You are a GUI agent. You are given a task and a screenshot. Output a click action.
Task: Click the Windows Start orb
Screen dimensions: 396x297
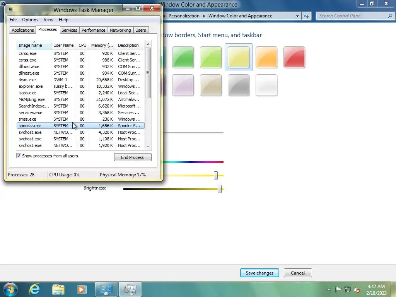(10, 289)
